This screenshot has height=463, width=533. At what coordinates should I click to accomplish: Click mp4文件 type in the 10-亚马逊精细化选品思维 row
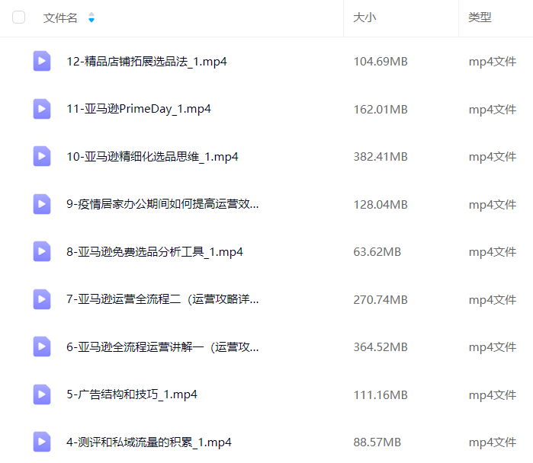493,157
